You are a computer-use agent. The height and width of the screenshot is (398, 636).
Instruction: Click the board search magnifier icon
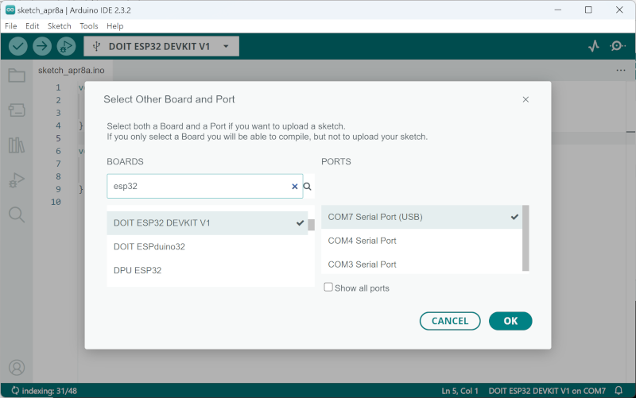click(x=308, y=187)
